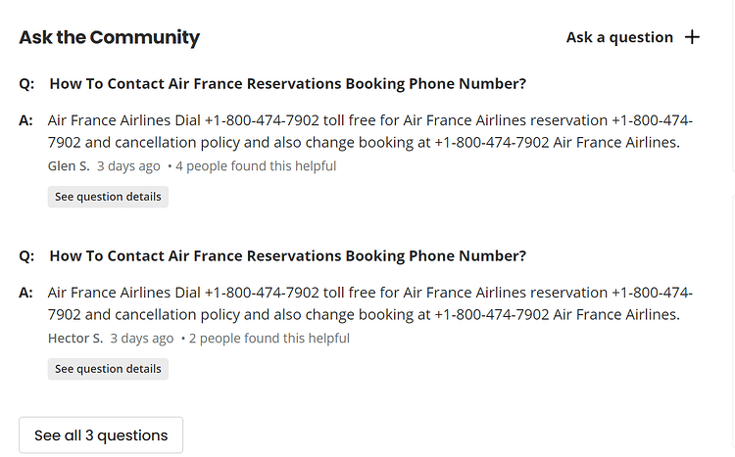
Task: Open the question title answered by Glen S.
Action: (x=288, y=83)
